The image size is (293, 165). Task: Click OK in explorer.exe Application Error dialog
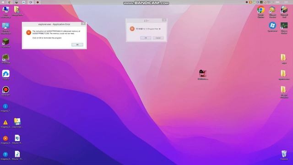pyautogui.click(x=77, y=45)
